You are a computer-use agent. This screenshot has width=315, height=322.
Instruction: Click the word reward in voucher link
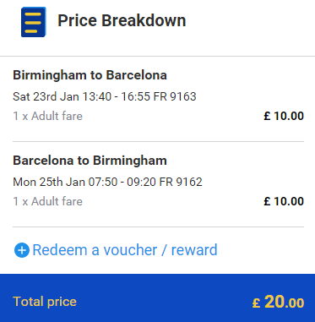click(194, 250)
